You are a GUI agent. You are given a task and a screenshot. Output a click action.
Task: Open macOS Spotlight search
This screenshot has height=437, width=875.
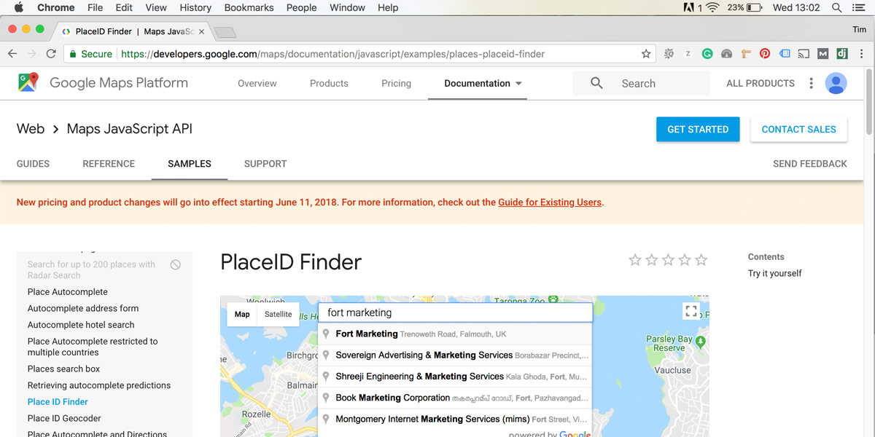point(837,8)
